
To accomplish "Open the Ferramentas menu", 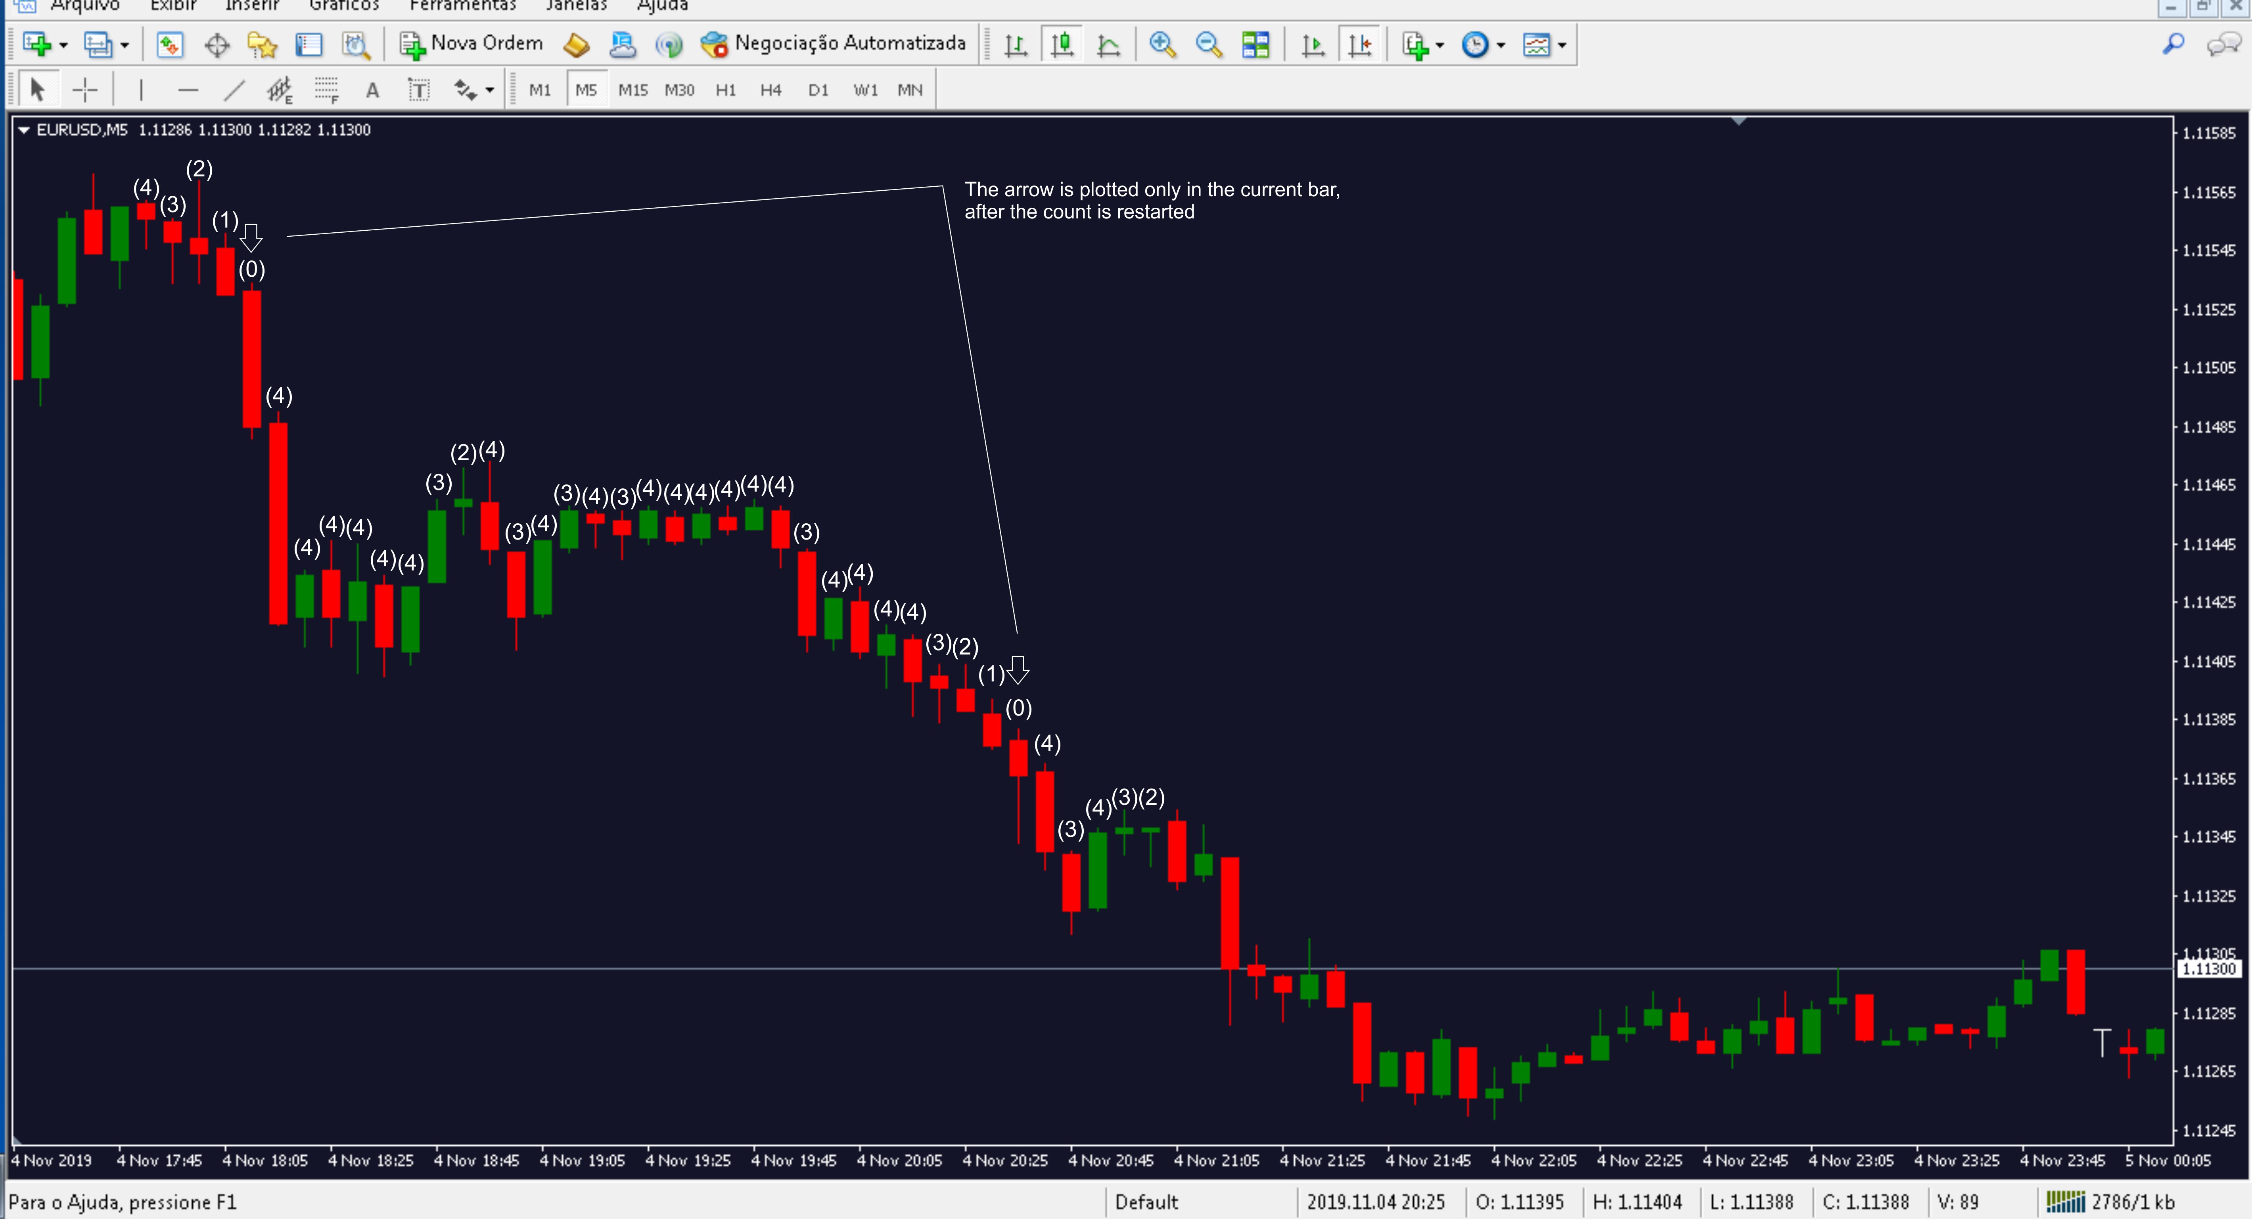I will pyautogui.click(x=462, y=5).
